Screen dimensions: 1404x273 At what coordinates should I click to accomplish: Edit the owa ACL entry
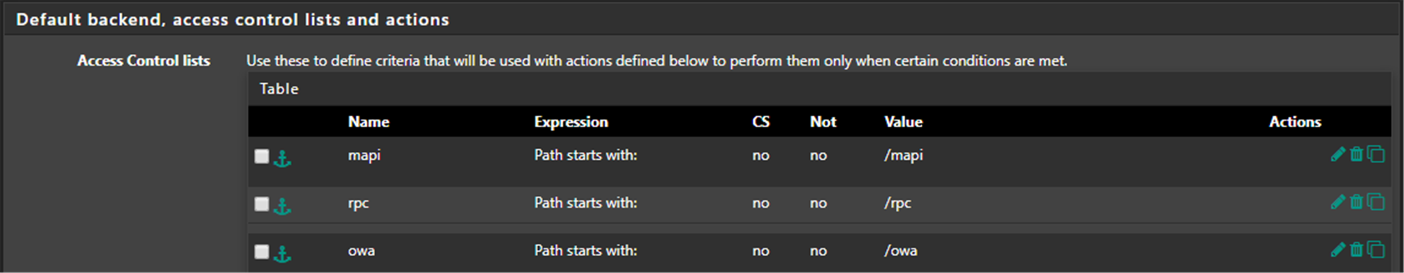coord(1338,250)
